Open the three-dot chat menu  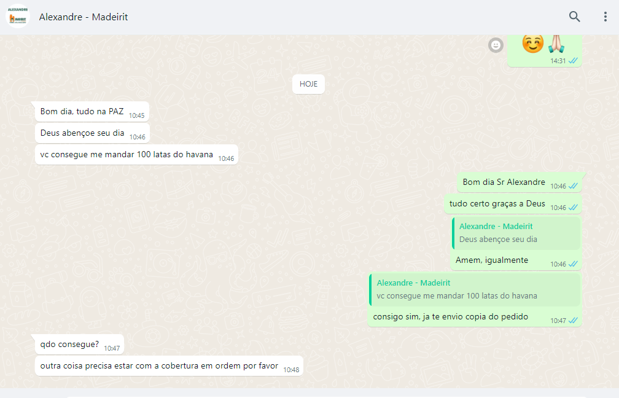coord(605,17)
